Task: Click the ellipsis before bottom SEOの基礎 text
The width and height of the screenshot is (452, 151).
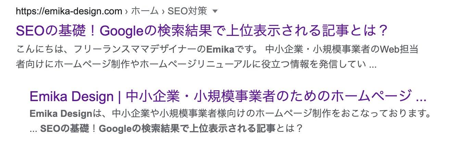Action: [33, 129]
